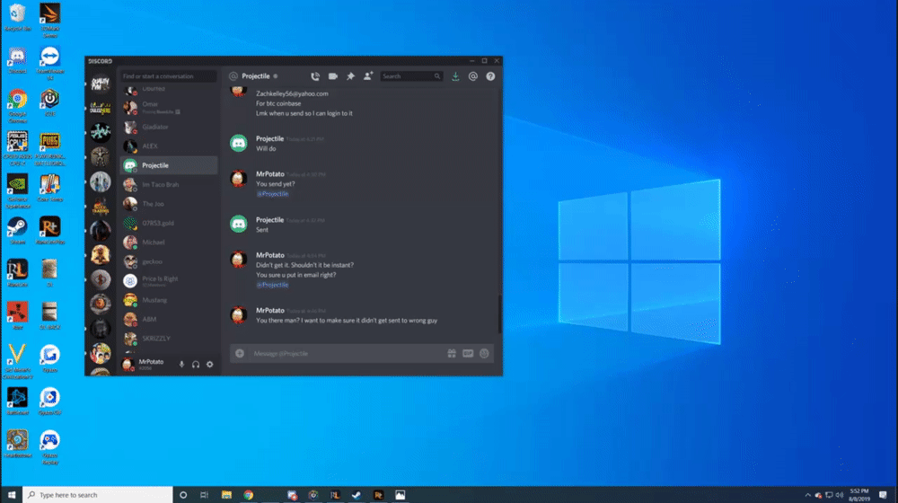Start a voice call with Projectile

pyautogui.click(x=315, y=76)
